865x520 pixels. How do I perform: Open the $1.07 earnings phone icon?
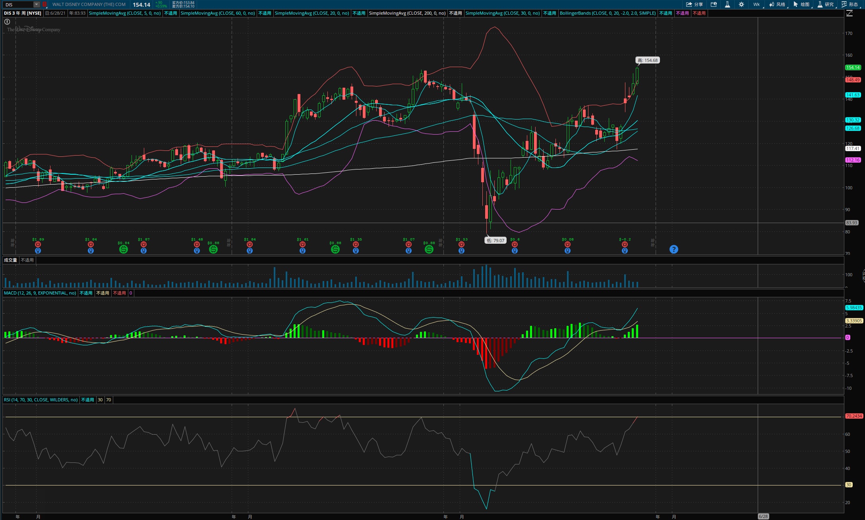408,245
